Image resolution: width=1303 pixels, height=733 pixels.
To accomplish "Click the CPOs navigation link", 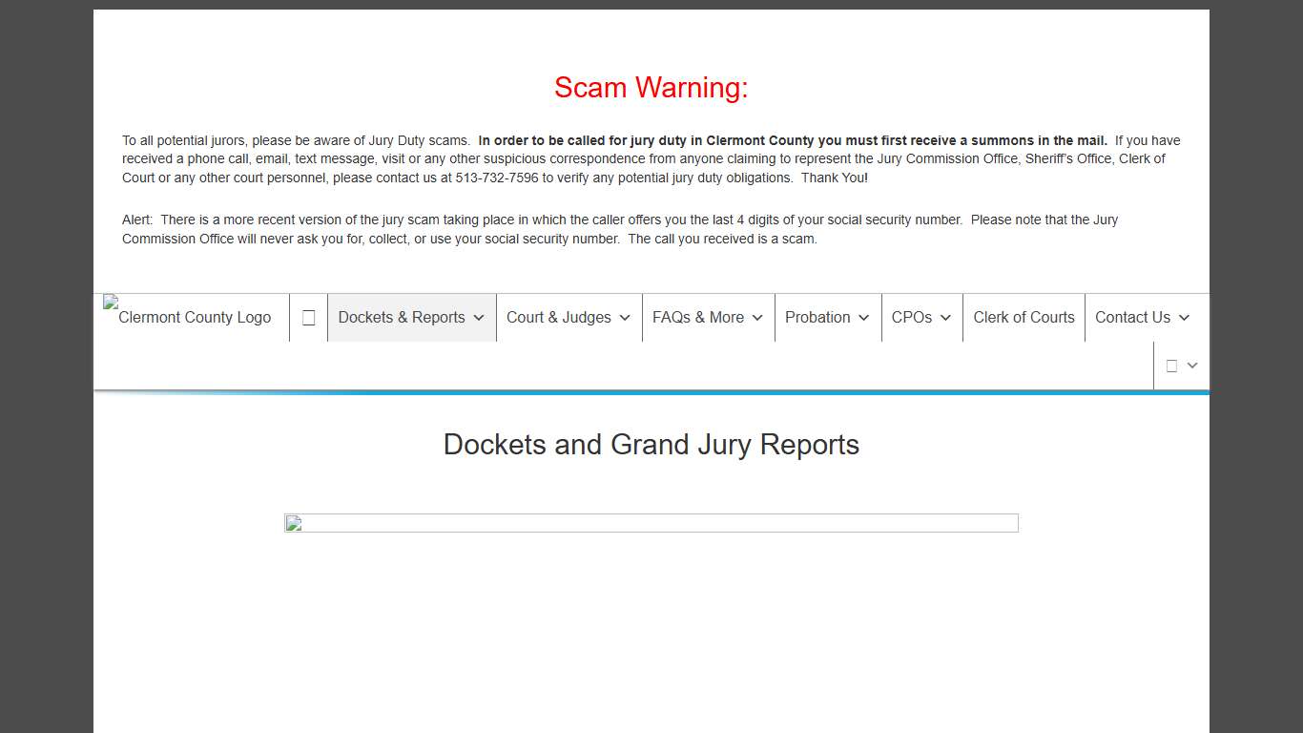I will pyautogui.click(x=912, y=318).
